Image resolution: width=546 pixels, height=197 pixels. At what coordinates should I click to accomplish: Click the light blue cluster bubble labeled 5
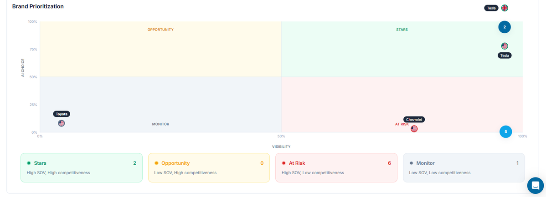pyautogui.click(x=505, y=131)
